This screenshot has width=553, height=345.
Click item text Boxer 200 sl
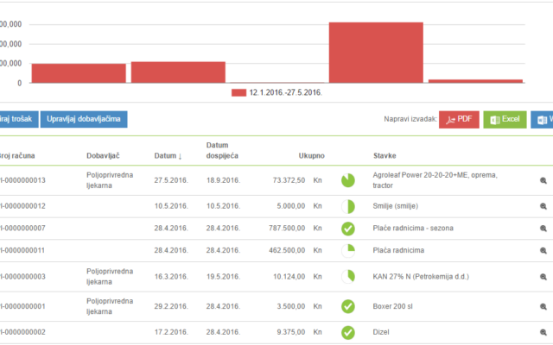pyautogui.click(x=392, y=307)
